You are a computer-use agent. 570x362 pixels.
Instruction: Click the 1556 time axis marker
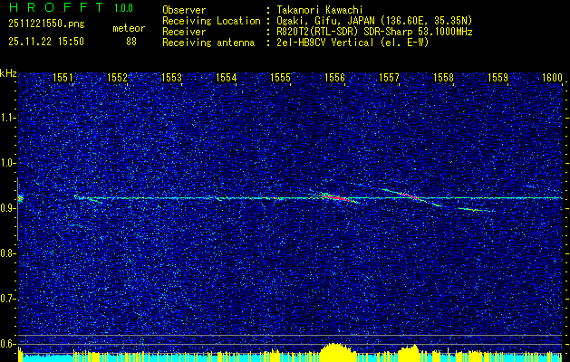click(334, 77)
